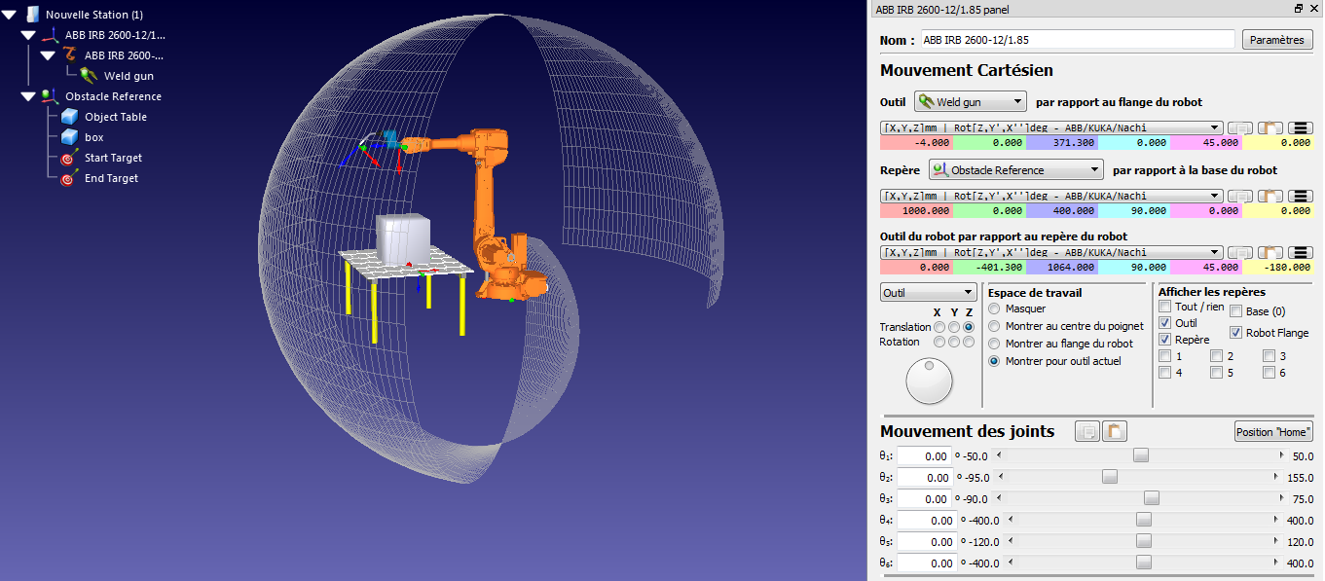Paste into the Repère pose values
Viewport: 1325px width, 581px height.
[x=1270, y=196]
